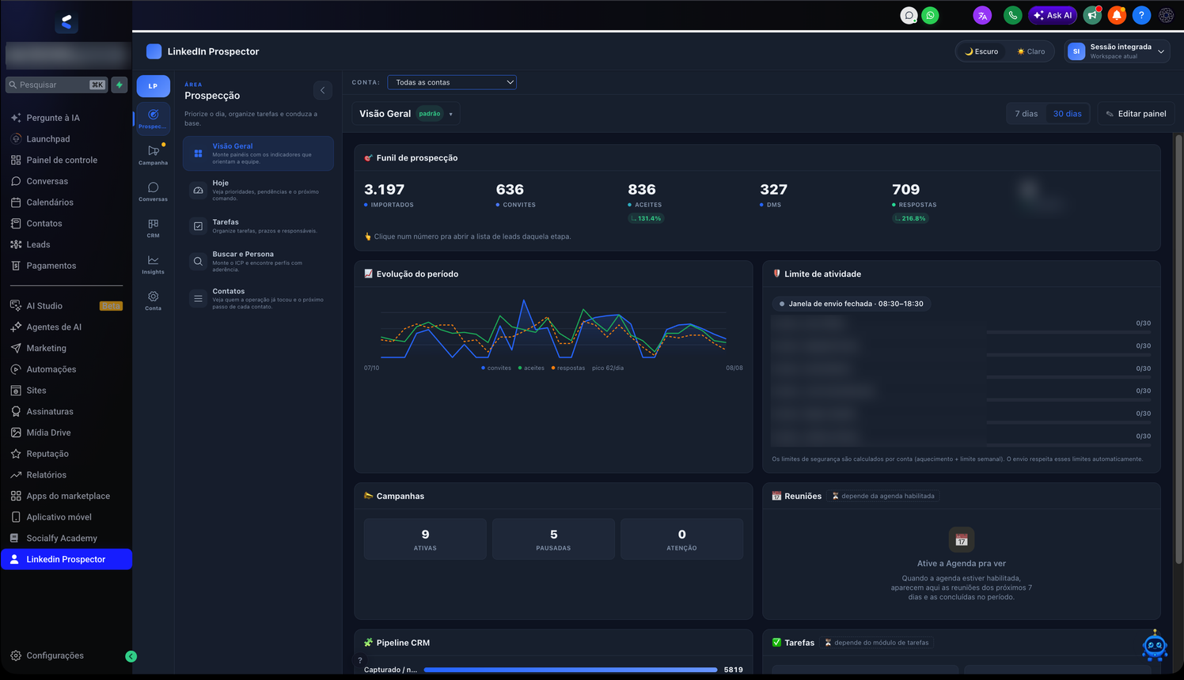Screen dimensions: 1184x680
Task: Expand the Sessão integrada workspace selector
Action: click(1117, 51)
